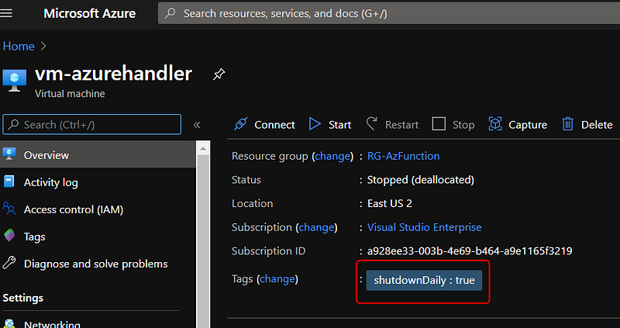Click the Stop square icon
This screenshot has height=328, width=620.
[x=439, y=124]
